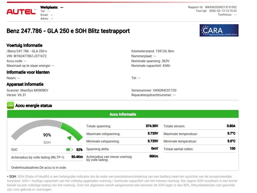The width and height of the screenshot is (257, 193).
Task: Click the Totale spanning 374.30V value
Action: click(152, 126)
